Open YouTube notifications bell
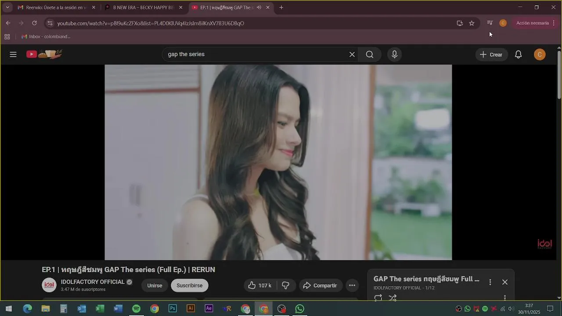Screen dimensions: 562x316 [519, 54]
